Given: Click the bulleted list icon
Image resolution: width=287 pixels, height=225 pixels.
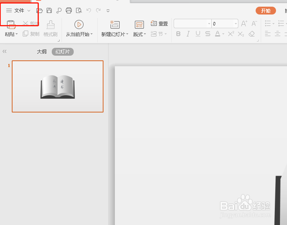Looking at the screenshot, I should 268,24.
